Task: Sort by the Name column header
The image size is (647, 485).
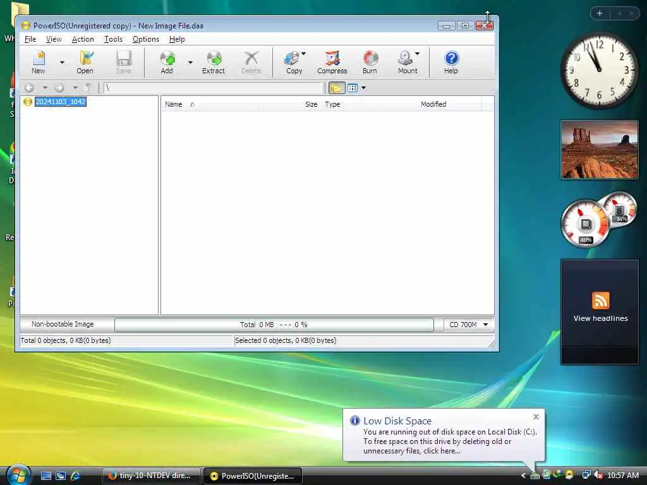Action: pos(209,104)
